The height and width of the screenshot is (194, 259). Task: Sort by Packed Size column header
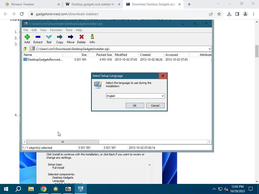point(101,55)
